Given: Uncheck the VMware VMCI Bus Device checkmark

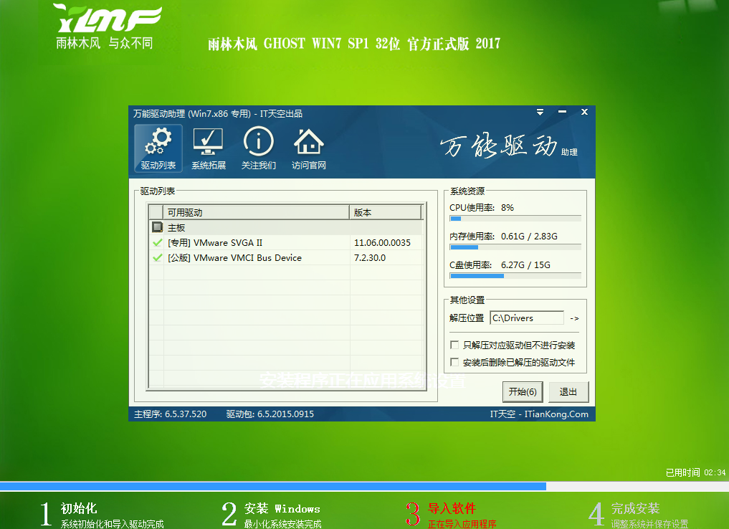Looking at the screenshot, I should [157, 257].
